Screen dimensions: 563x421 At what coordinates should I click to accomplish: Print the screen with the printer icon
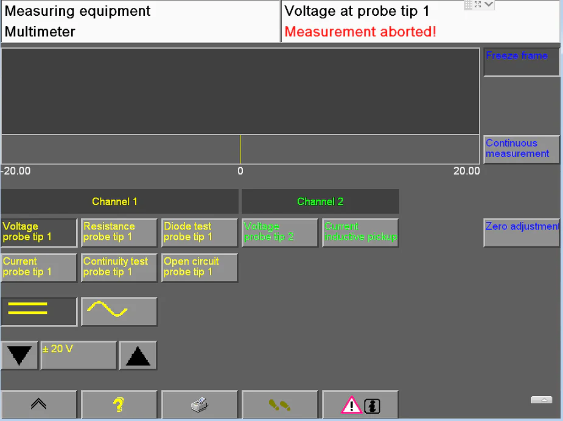200,405
